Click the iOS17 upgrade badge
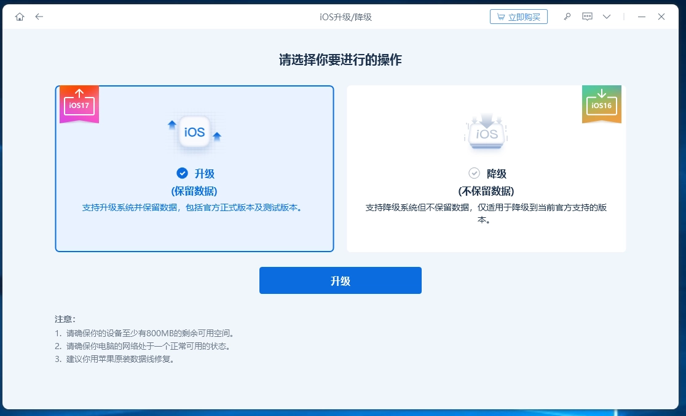Viewport: 686px width, 416px height. point(79,105)
